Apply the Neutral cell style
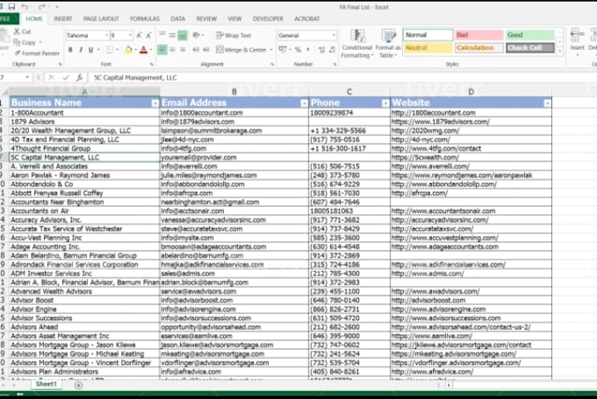The image size is (597, 399). click(428, 48)
